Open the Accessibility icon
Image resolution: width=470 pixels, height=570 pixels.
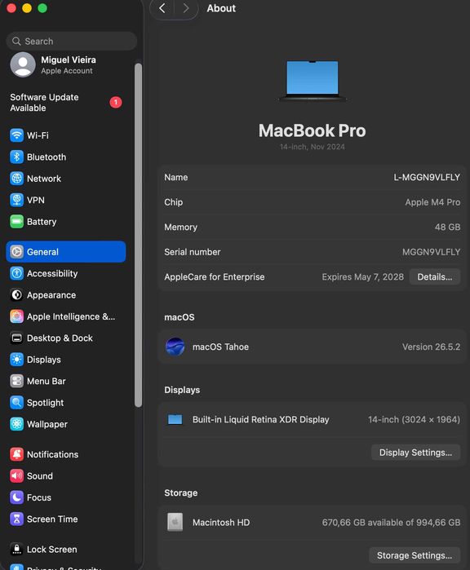17,273
